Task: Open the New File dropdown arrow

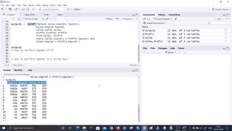Action: coord(6,9)
